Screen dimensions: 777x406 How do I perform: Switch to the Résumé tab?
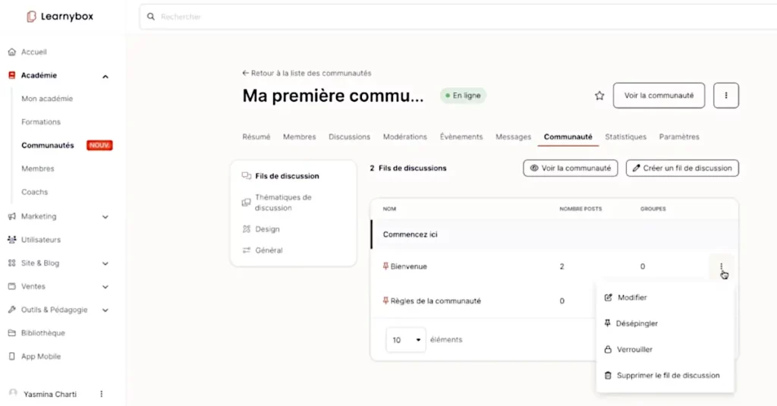tap(256, 137)
